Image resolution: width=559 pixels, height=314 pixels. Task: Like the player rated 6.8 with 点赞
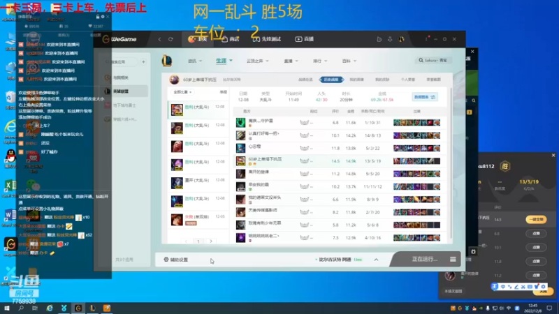pyautogui.click(x=536, y=233)
